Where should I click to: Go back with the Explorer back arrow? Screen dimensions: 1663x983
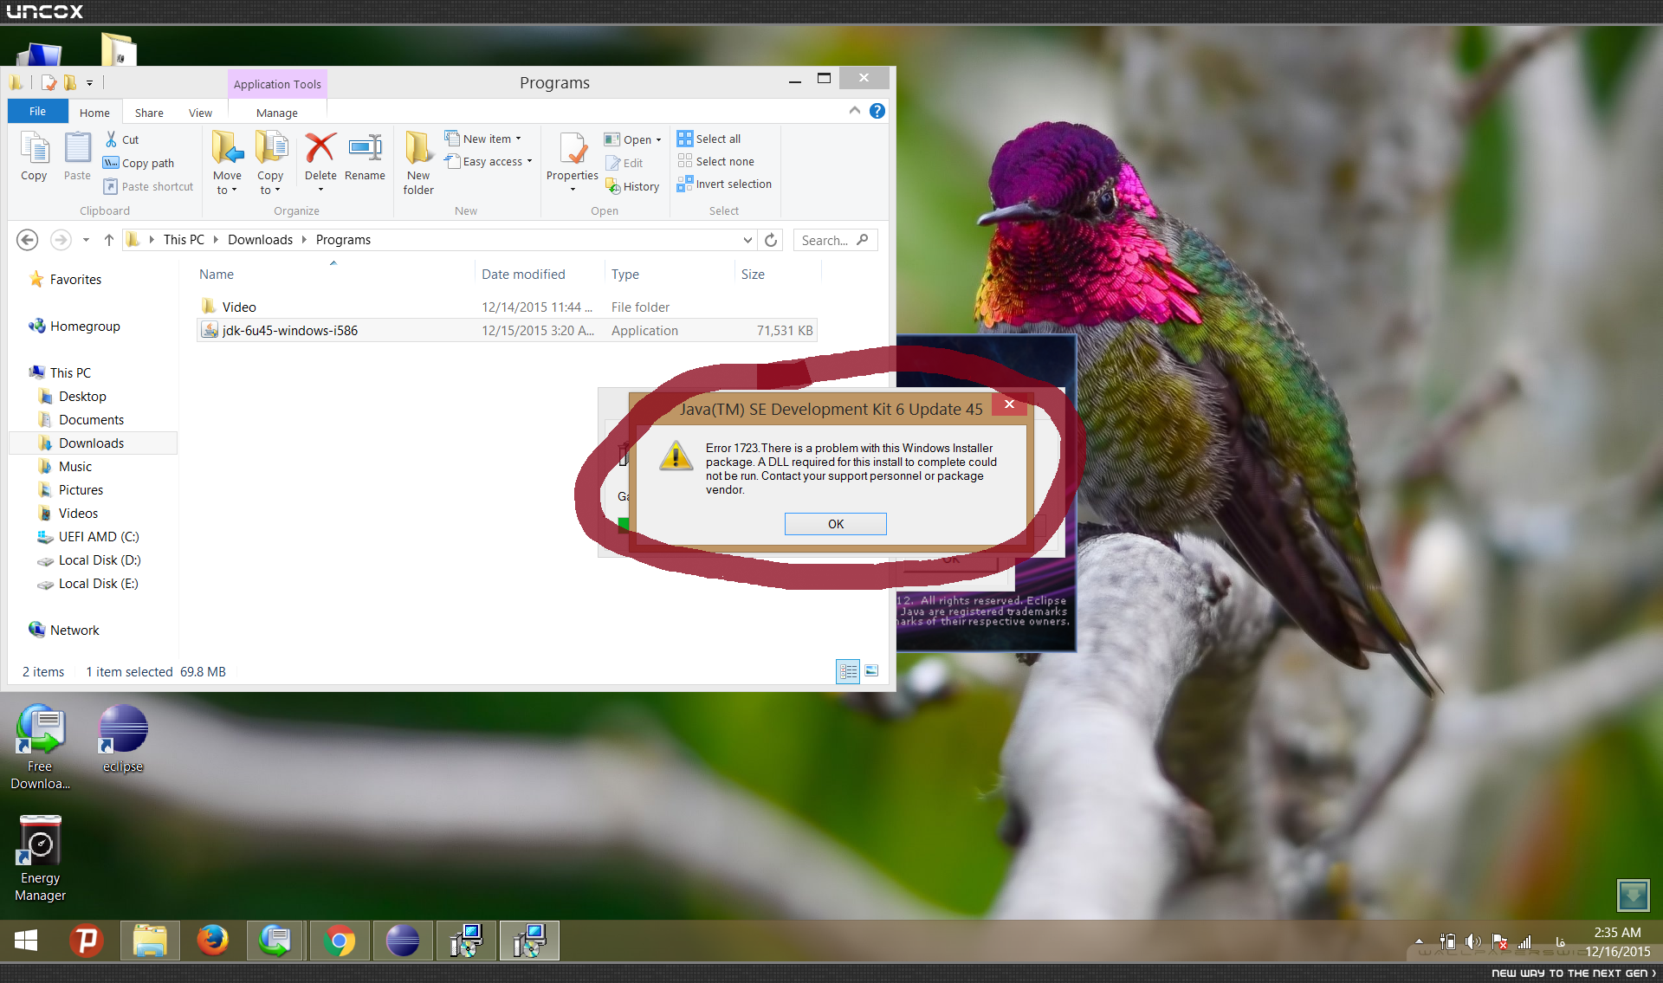coord(28,240)
